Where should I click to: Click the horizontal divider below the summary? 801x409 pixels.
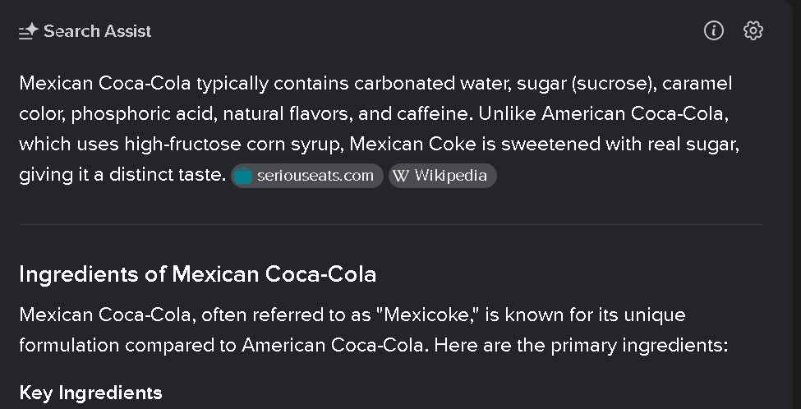pos(391,224)
